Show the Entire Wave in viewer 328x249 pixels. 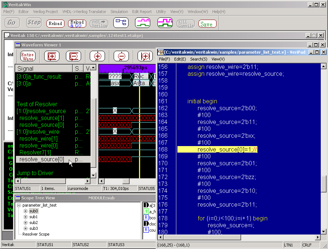[x=28, y=56]
